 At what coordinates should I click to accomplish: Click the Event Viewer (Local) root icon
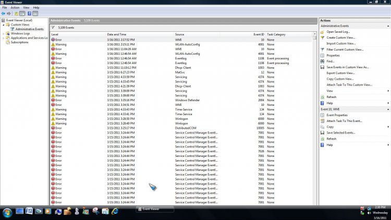(x=3, y=20)
